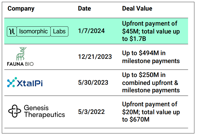Screen dimensions: 197x135
Task: Select the 5/30/2023 date cell
Action: [93, 83]
